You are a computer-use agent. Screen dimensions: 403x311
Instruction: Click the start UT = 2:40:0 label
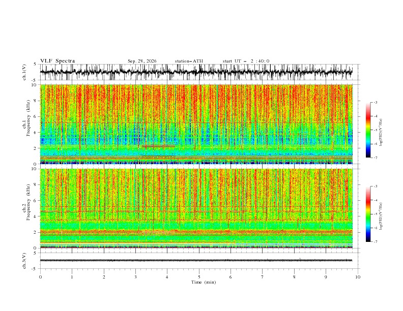tap(246, 61)
